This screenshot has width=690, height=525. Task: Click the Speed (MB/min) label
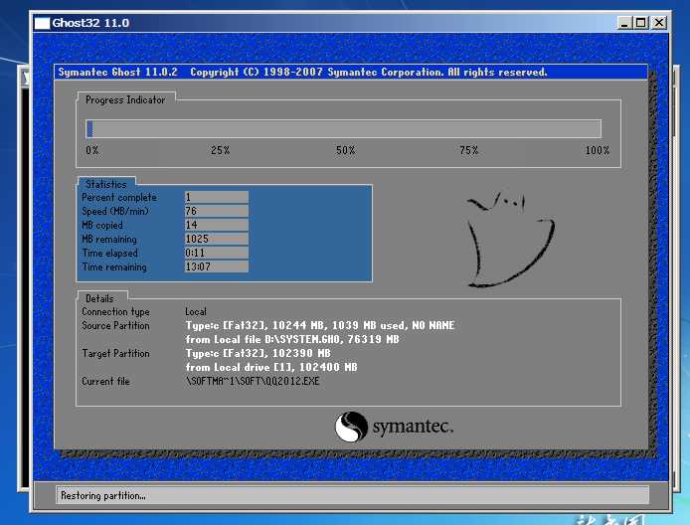coord(115,211)
